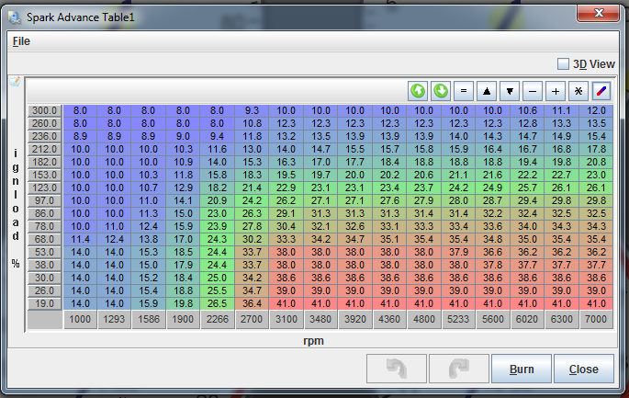629x398 pixels.
Task: Select the 7000 rpm column header
Action: [x=596, y=320]
